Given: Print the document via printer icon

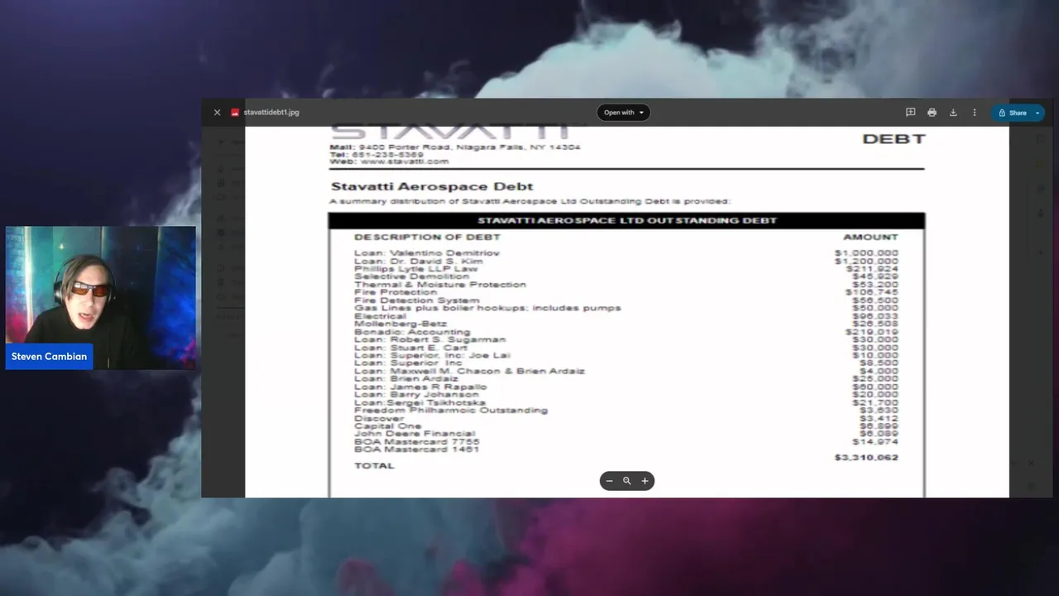Looking at the screenshot, I should tap(932, 113).
